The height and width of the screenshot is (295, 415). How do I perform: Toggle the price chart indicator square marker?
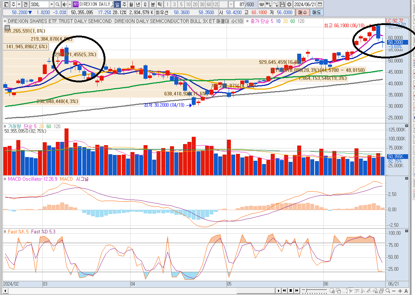[5, 21]
